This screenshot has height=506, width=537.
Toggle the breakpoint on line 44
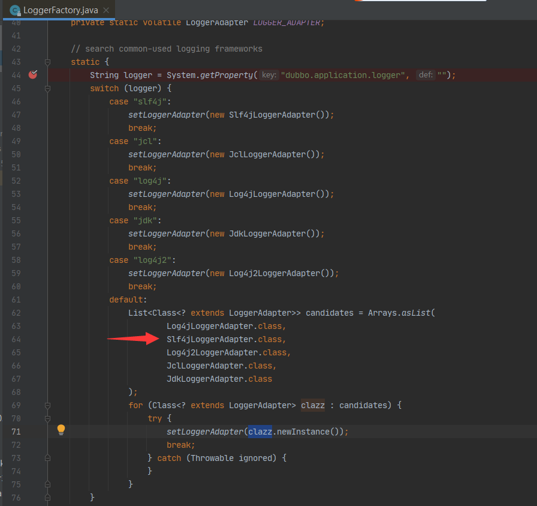click(x=33, y=74)
